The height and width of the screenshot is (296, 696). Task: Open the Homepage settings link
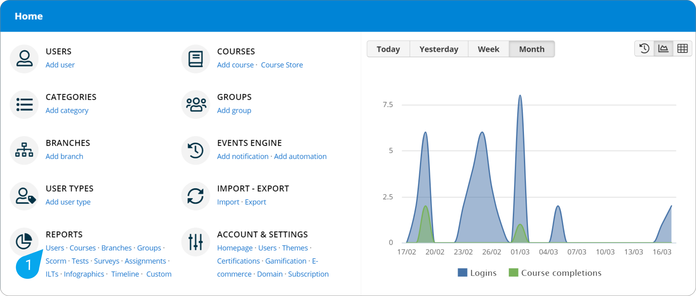[x=235, y=248]
